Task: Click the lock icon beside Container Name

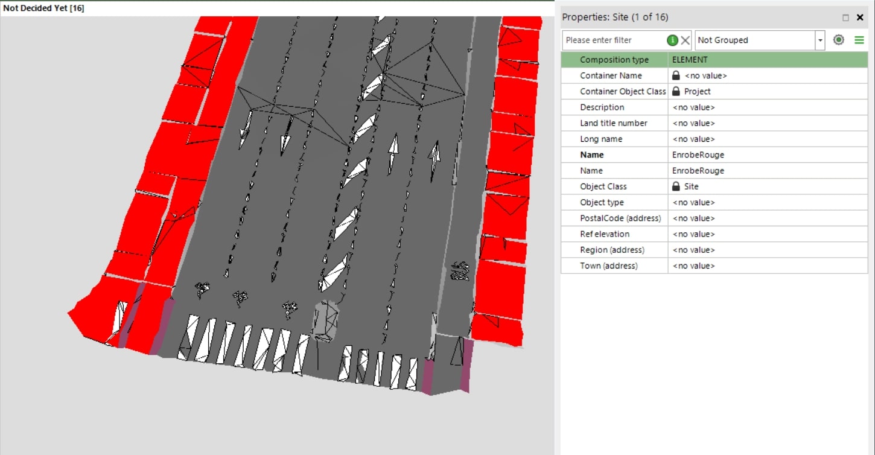Action: 676,75
